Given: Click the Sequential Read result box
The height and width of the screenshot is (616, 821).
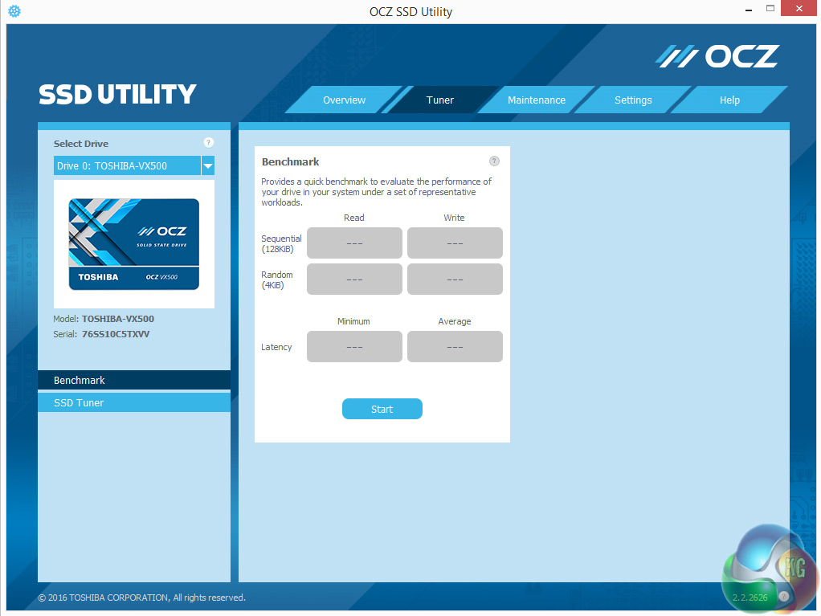Looking at the screenshot, I should pos(354,243).
